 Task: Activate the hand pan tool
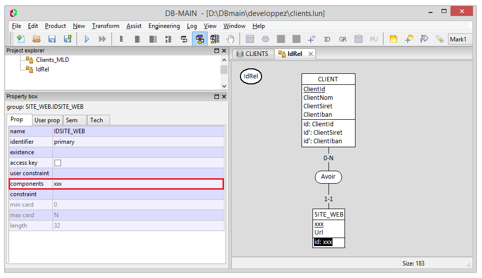(x=230, y=39)
